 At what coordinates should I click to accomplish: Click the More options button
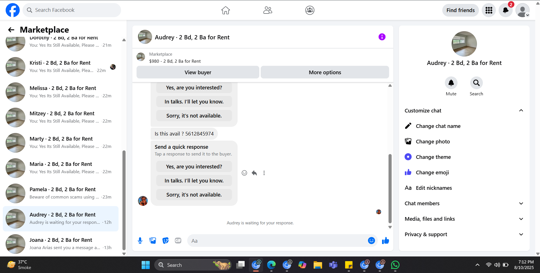click(325, 72)
